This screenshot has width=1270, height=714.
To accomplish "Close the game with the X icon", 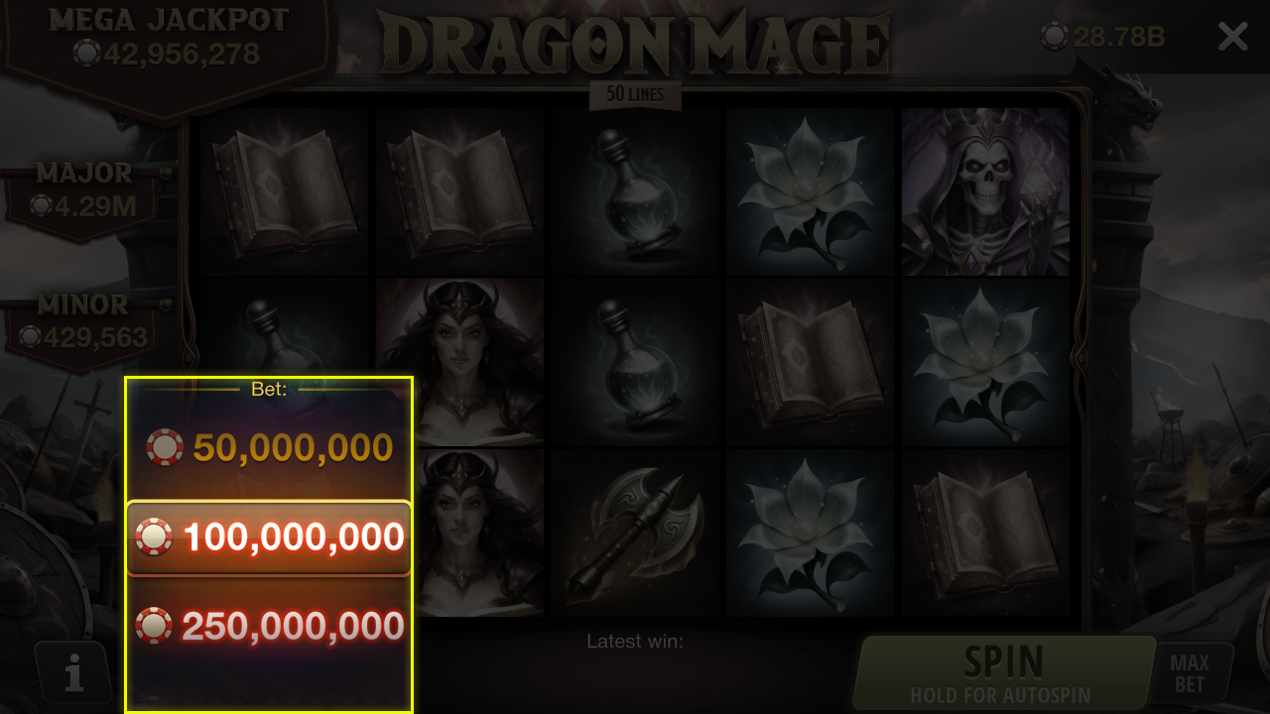I will pyautogui.click(x=1232, y=37).
